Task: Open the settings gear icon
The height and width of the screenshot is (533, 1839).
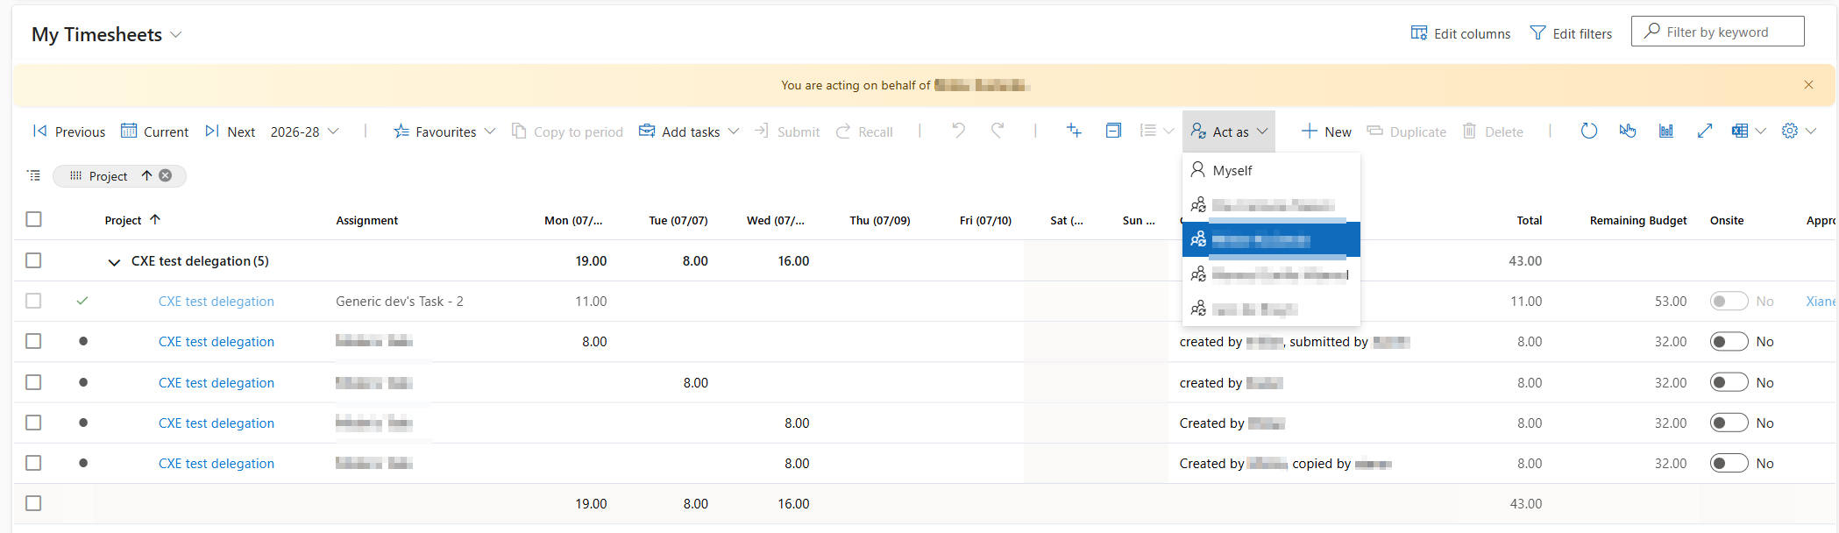Action: [1790, 131]
